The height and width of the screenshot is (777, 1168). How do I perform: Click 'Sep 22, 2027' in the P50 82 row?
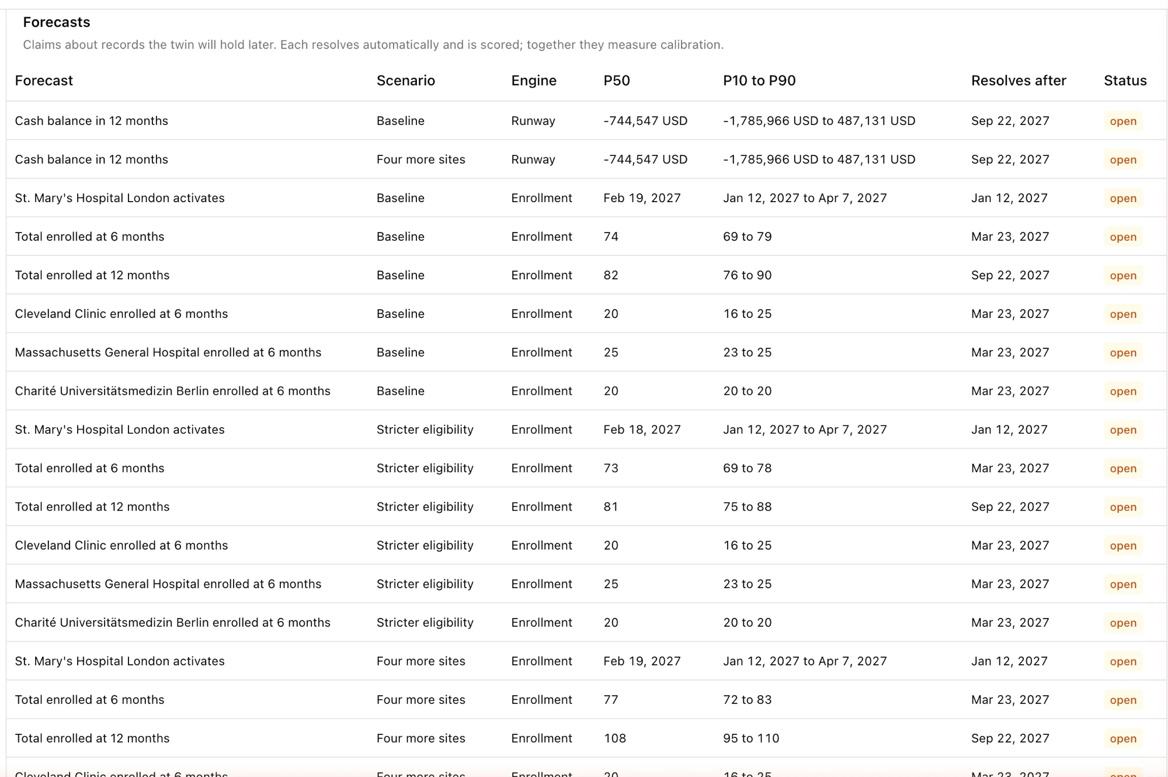tap(1010, 275)
